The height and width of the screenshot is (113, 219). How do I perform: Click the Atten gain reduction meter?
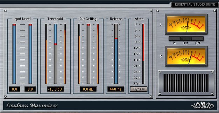click(143, 54)
